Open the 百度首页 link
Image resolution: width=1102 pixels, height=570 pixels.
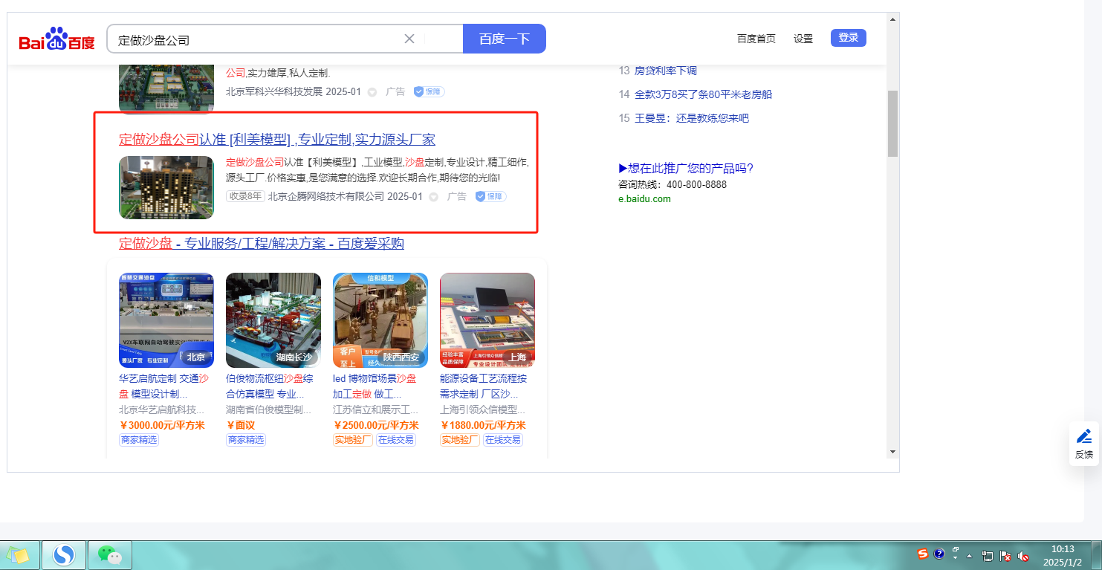(756, 39)
